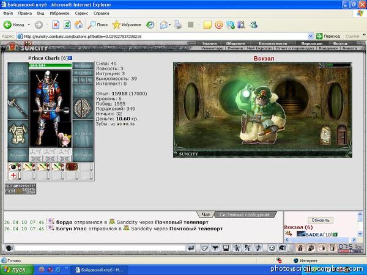Click the chat message input field
This screenshot has width=367, height=275.
pyautogui.click(x=100, y=248)
